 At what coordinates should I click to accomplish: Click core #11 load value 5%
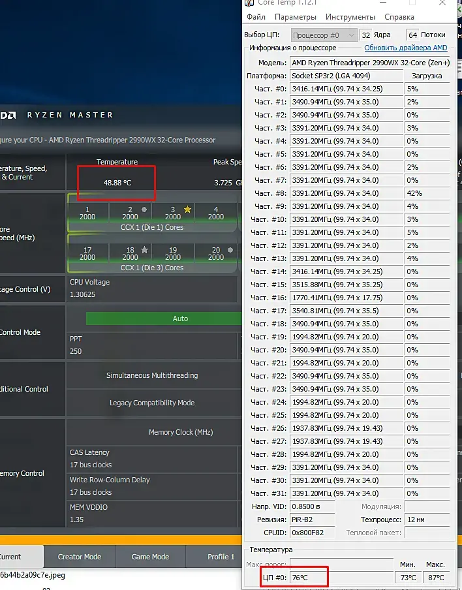427,232
